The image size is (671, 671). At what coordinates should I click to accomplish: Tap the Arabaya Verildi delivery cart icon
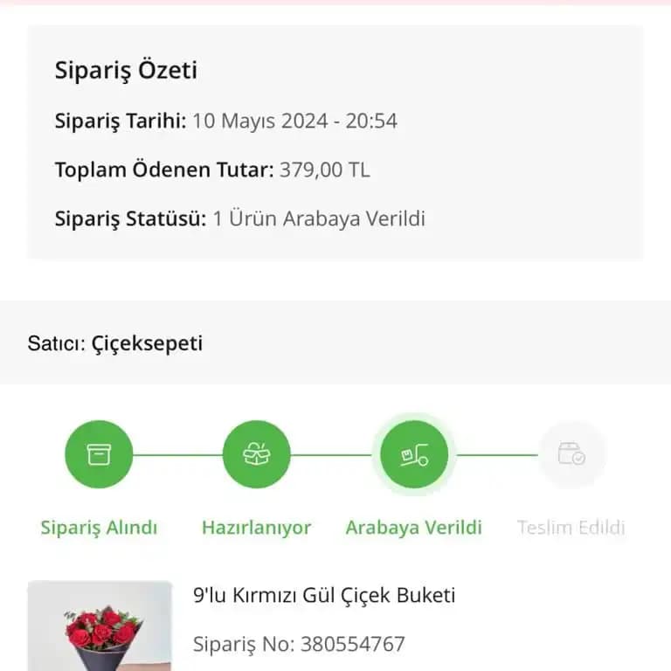pos(413,454)
